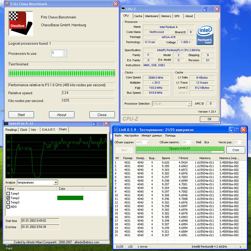The height and width of the screenshot is (251, 251).
Task: Switch to the Memory tab in CPU-Z
Action: pyautogui.click(x=166, y=16)
